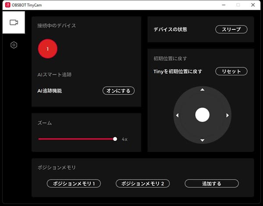Viewport: 263px width, 206px height.
Task: Click the white joystick center knob
Action: 202,115
